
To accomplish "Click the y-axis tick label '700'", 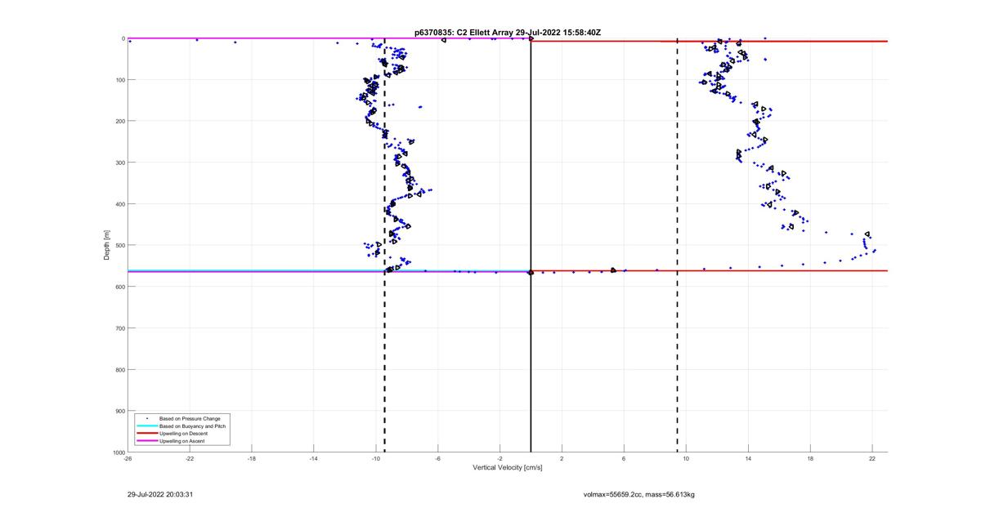I will pos(119,328).
